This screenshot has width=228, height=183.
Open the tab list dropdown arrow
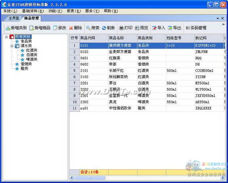[218, 18]
